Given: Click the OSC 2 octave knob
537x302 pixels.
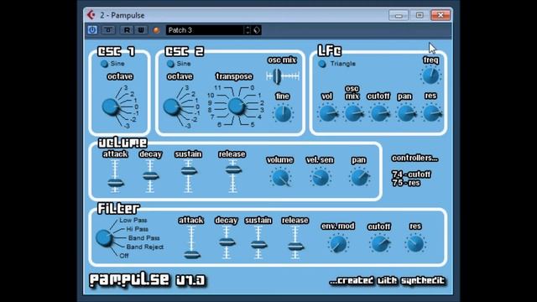Looking at the screenshot, I should click(x=171, y=107).
